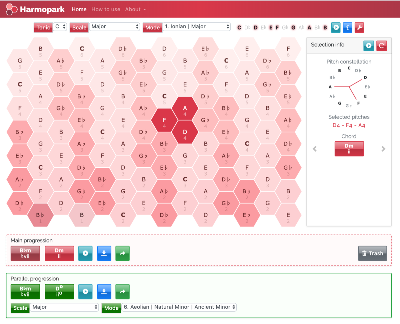
Task: Click the Pitch constellation label
Action: [349, 62]
